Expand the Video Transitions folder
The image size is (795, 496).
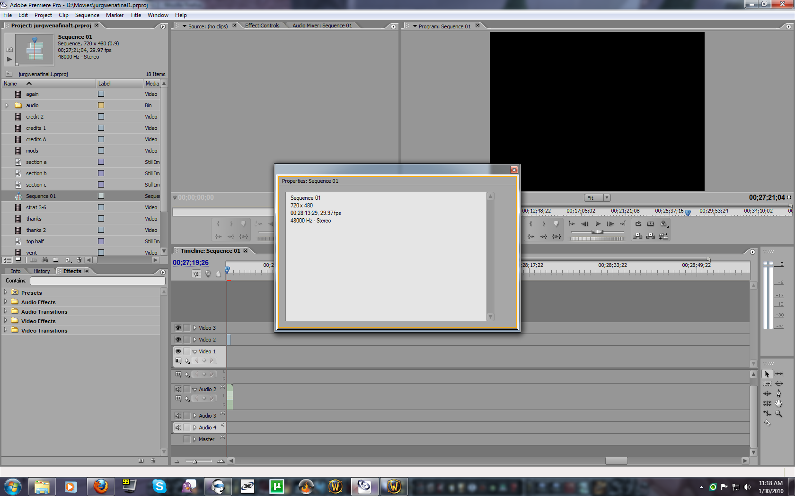coord(6,330)
